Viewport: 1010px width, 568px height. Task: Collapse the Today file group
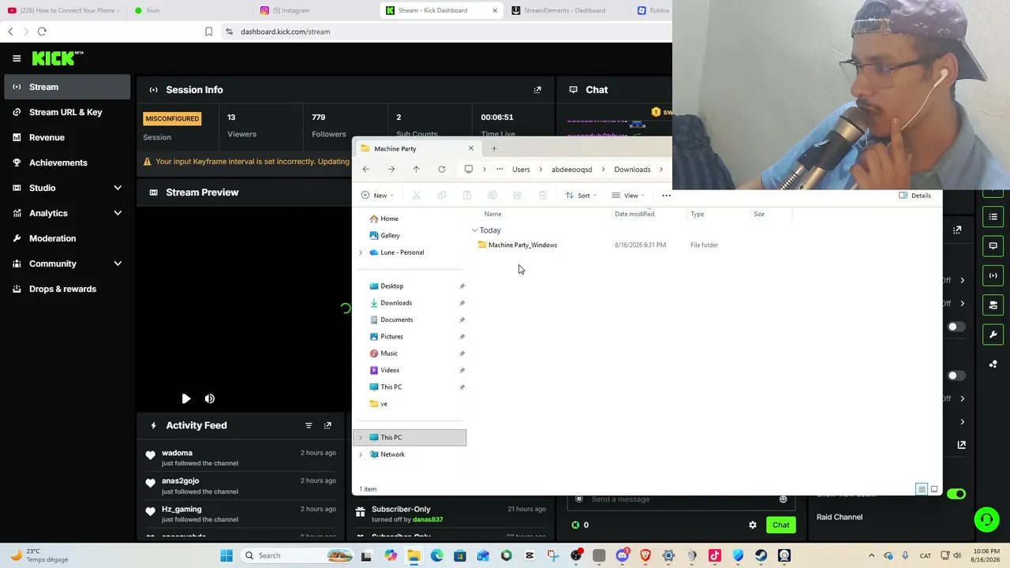[x=474, y=230]
